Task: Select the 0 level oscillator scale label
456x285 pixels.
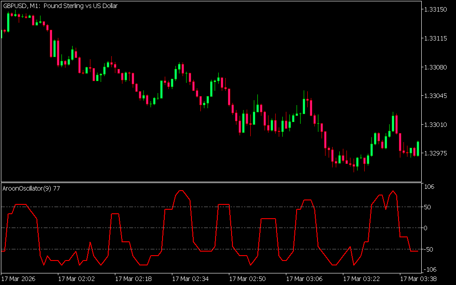Action: coord(426,228)
